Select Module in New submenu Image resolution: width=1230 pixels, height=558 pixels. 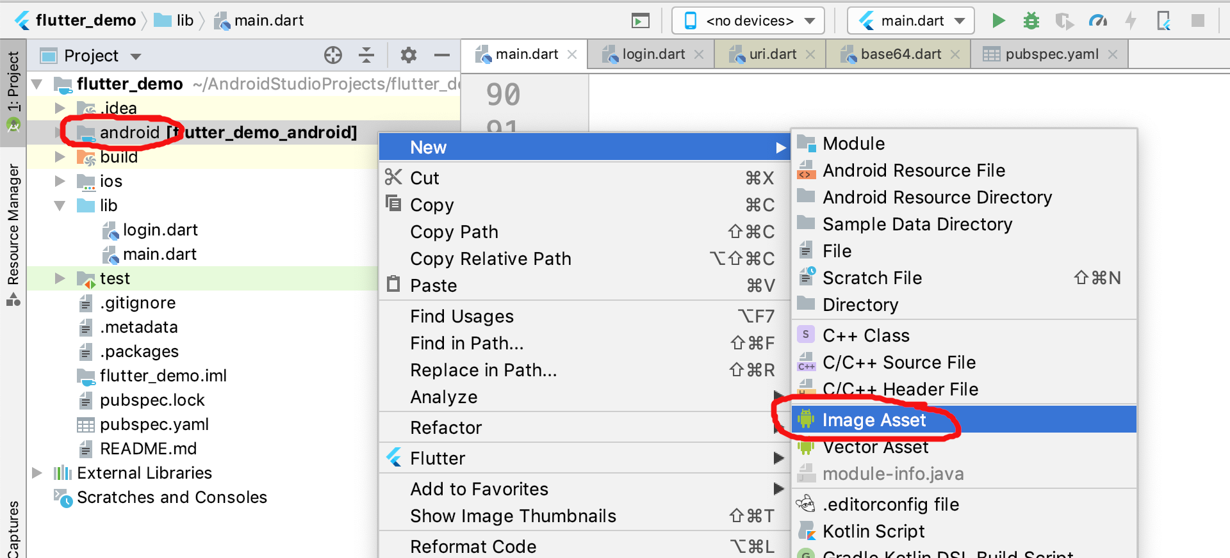(964, 143)
